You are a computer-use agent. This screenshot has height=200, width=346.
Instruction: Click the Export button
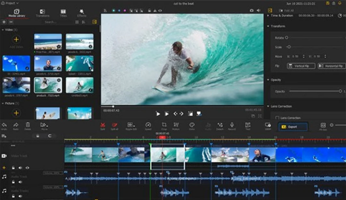[x=293, y=127]
